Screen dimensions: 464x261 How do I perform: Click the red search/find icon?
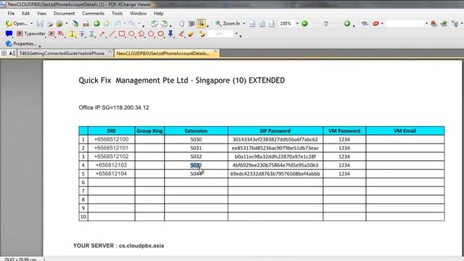click(376, 23)
